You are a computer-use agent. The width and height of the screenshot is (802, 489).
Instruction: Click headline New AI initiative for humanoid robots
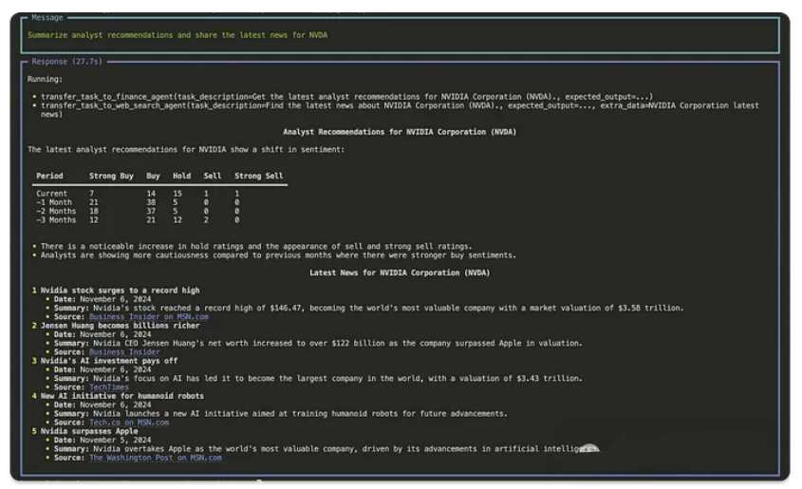pyautogui.click(x=122, y=396)
